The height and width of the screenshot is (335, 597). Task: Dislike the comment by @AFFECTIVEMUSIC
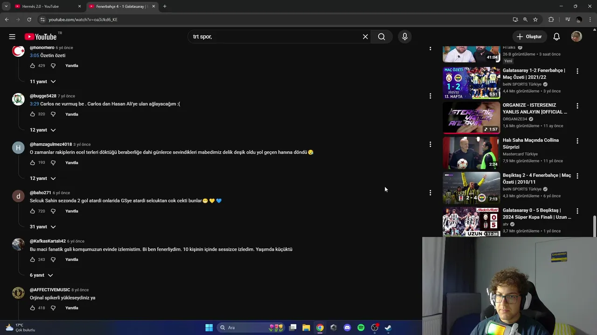coord(53,308)
